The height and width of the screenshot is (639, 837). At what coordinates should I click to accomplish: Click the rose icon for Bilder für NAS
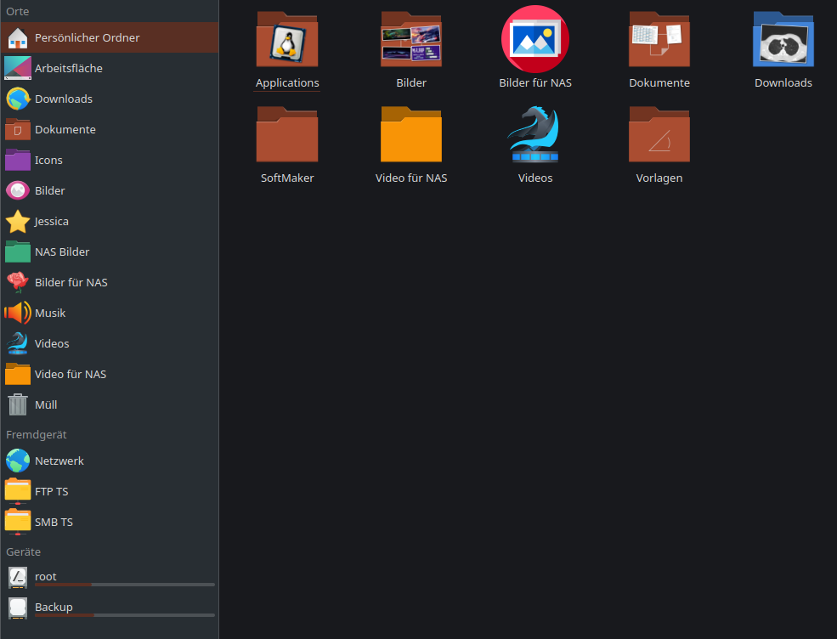coord(18,282)
